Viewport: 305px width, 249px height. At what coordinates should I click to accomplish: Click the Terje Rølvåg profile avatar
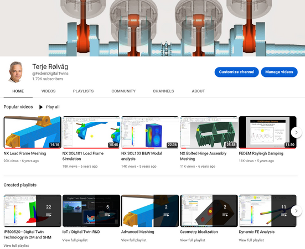tap(15, 72)
